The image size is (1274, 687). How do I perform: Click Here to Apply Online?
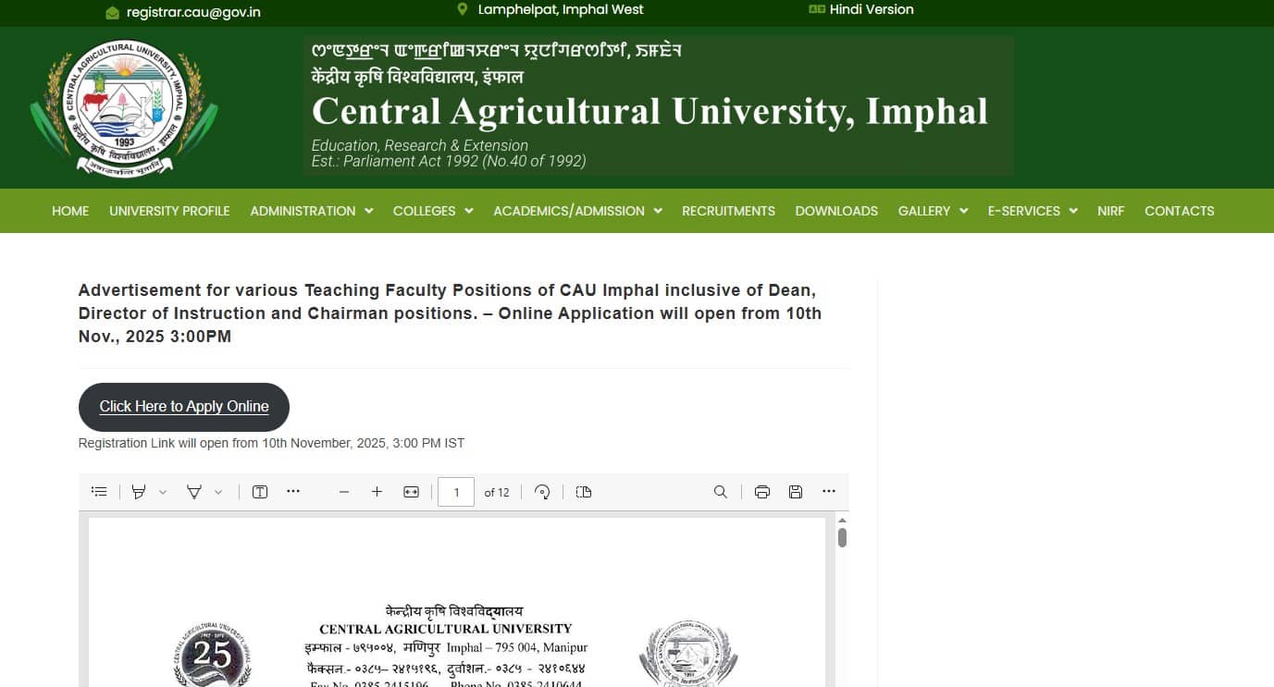pos(183,407)
